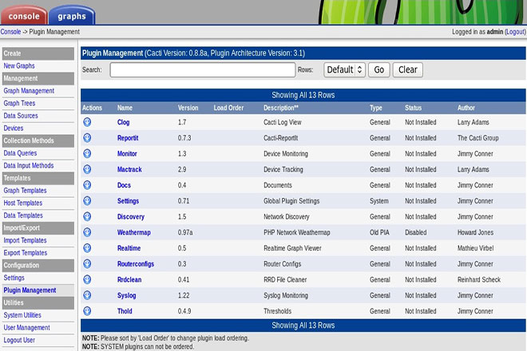Click the install icon for Clog plugin
Viewport: 527px width, 351px height.
click(87, 122)
